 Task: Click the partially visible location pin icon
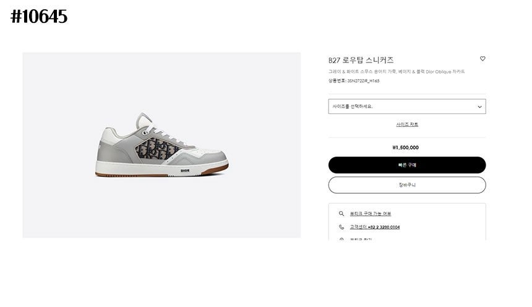(341, 239)
